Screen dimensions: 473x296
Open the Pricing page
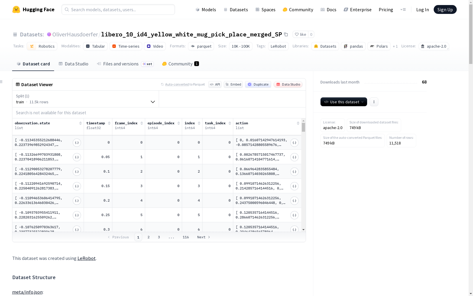coord(386,9)
